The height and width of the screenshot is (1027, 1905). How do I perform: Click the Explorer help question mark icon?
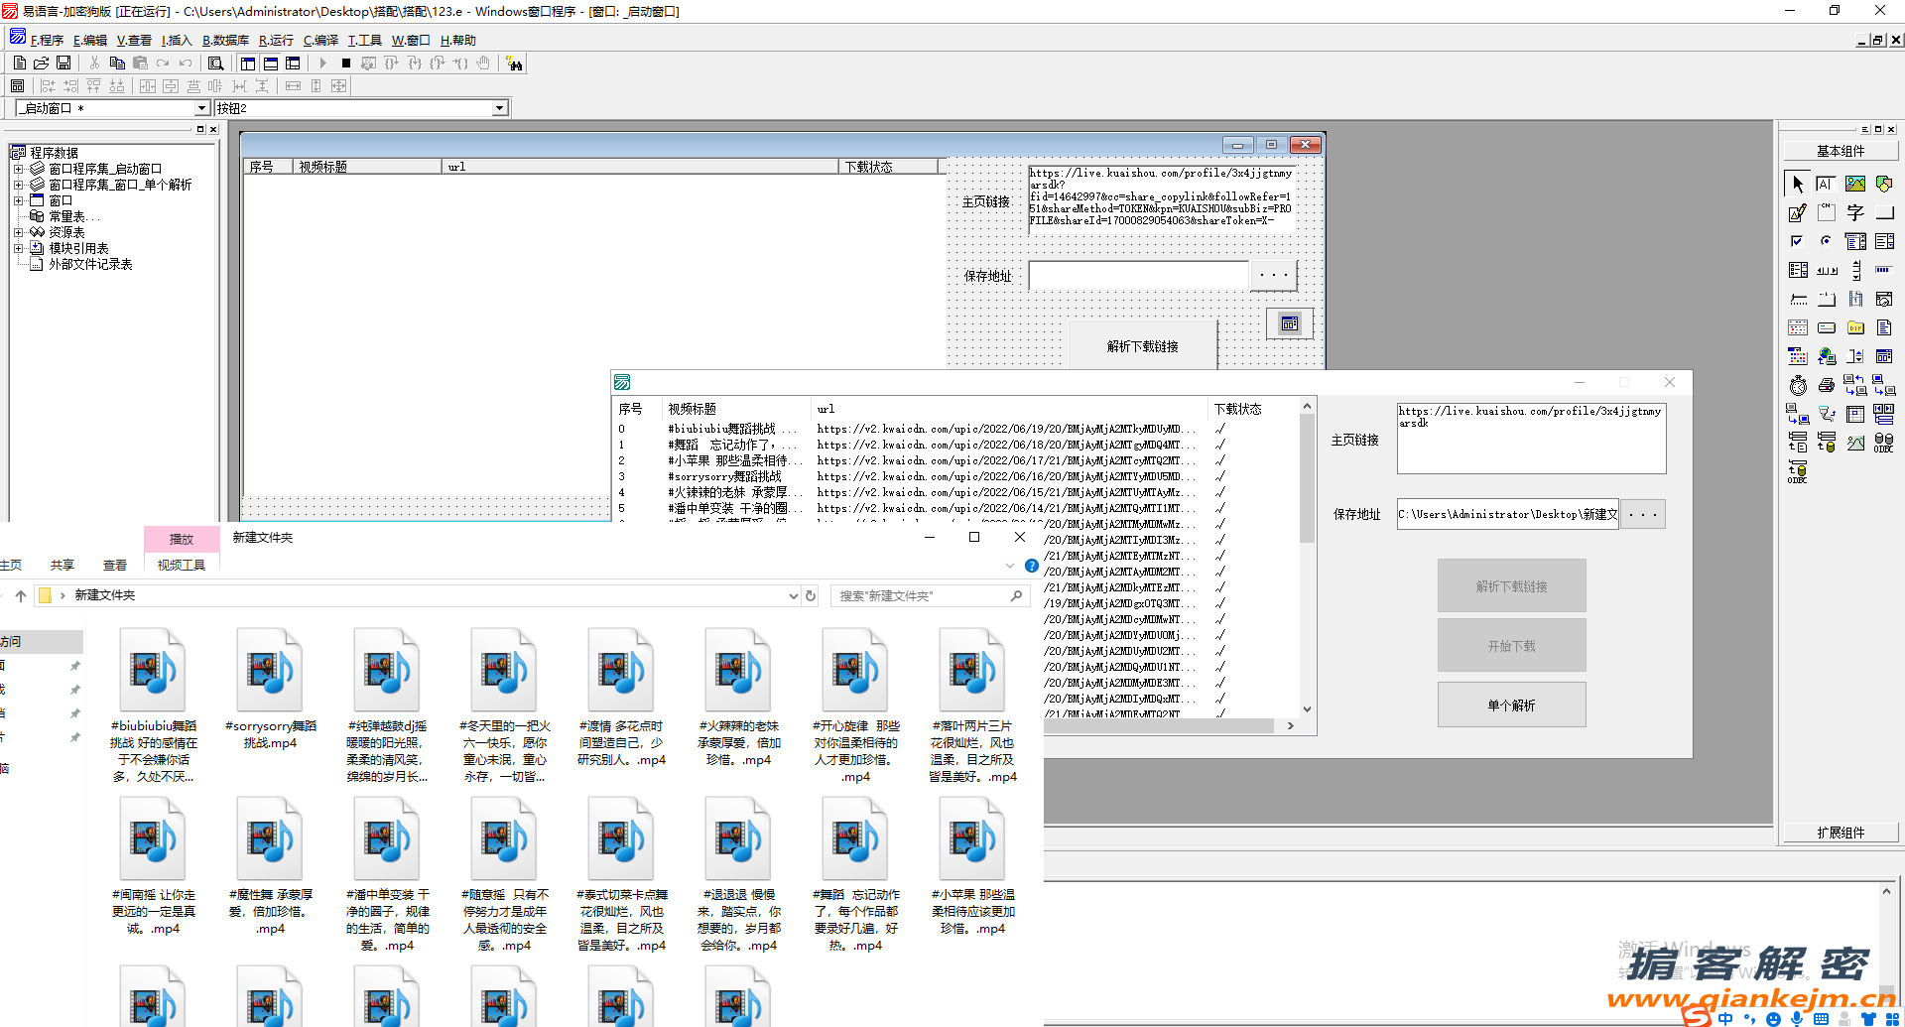(1032, 566)
